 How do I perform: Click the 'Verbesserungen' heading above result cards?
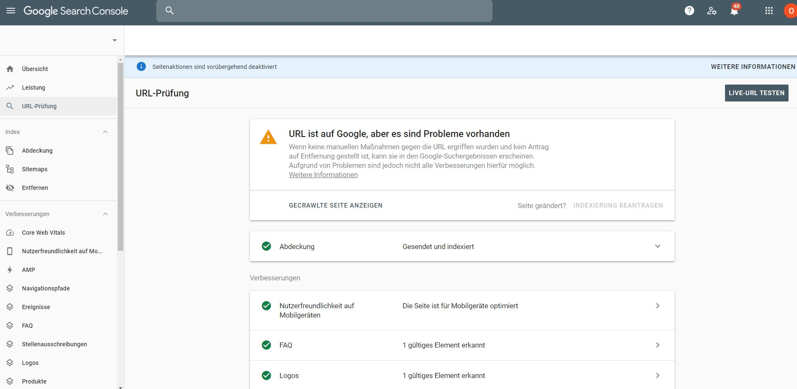pos(275,278)
